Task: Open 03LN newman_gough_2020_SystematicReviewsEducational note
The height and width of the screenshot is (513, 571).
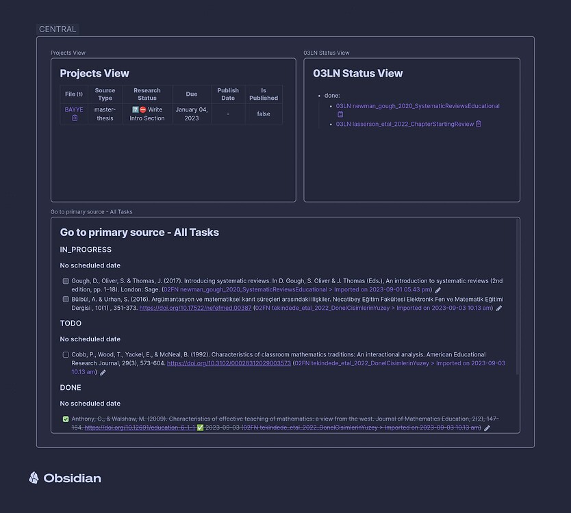Action: tap(418, 106)
